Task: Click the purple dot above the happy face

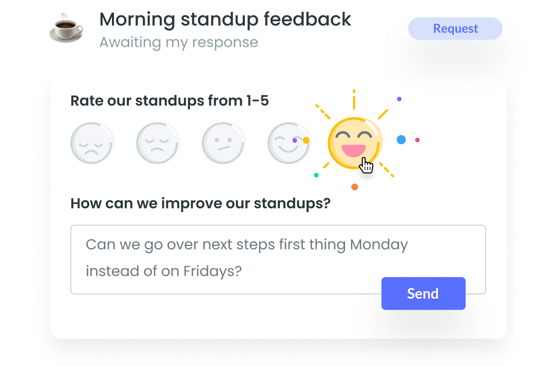Action: (x=399, y=99)
